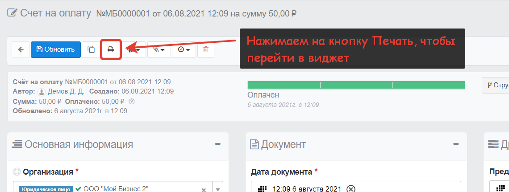Image resolution: width=509 pixels, height=192 pixels.
Task: Collapse the Документ panel
Action: click(456, 144)
